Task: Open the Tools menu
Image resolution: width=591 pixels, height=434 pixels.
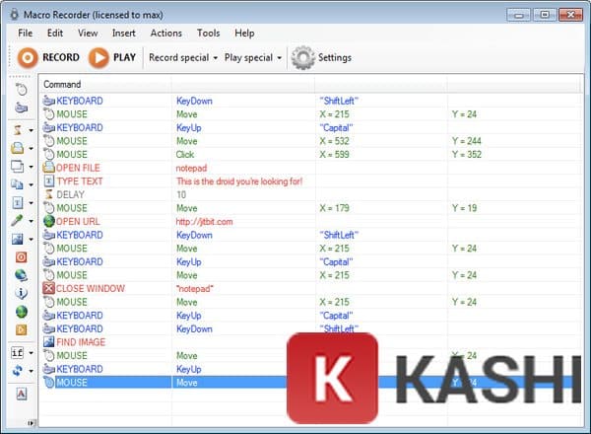Action: click(209, 34)
